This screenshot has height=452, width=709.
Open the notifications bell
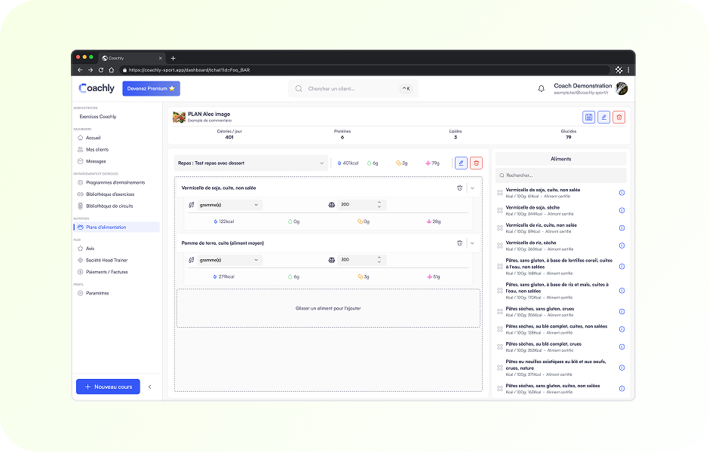pyautogui.click(x=541, y=89)
